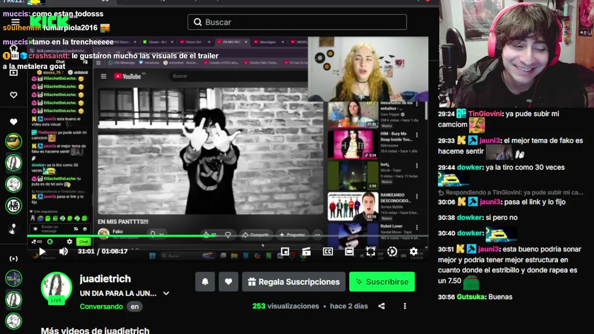
Task: Click the '253 visualizaciones' view count
Action: click(285, 306)
